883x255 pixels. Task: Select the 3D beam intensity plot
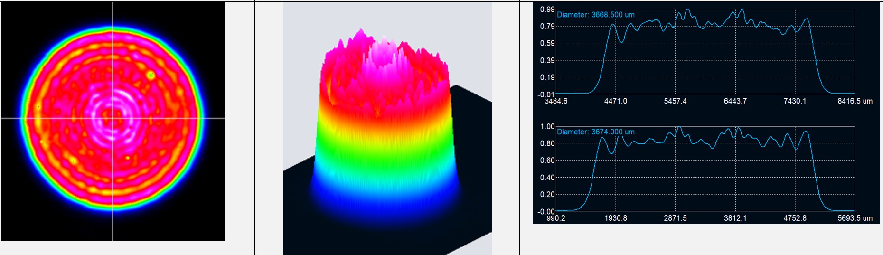tap(387, 129)
